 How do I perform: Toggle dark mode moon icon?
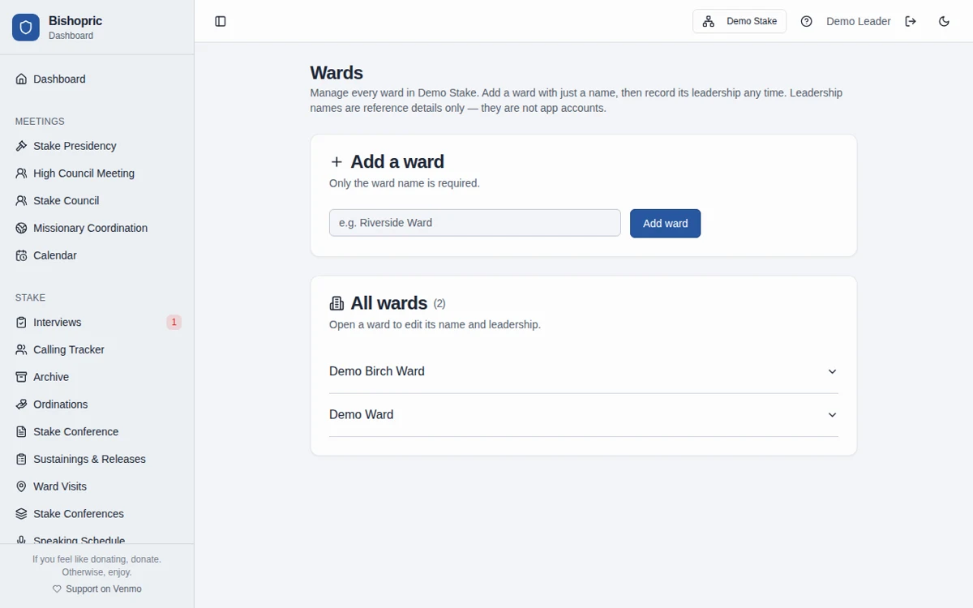(944, 21)
